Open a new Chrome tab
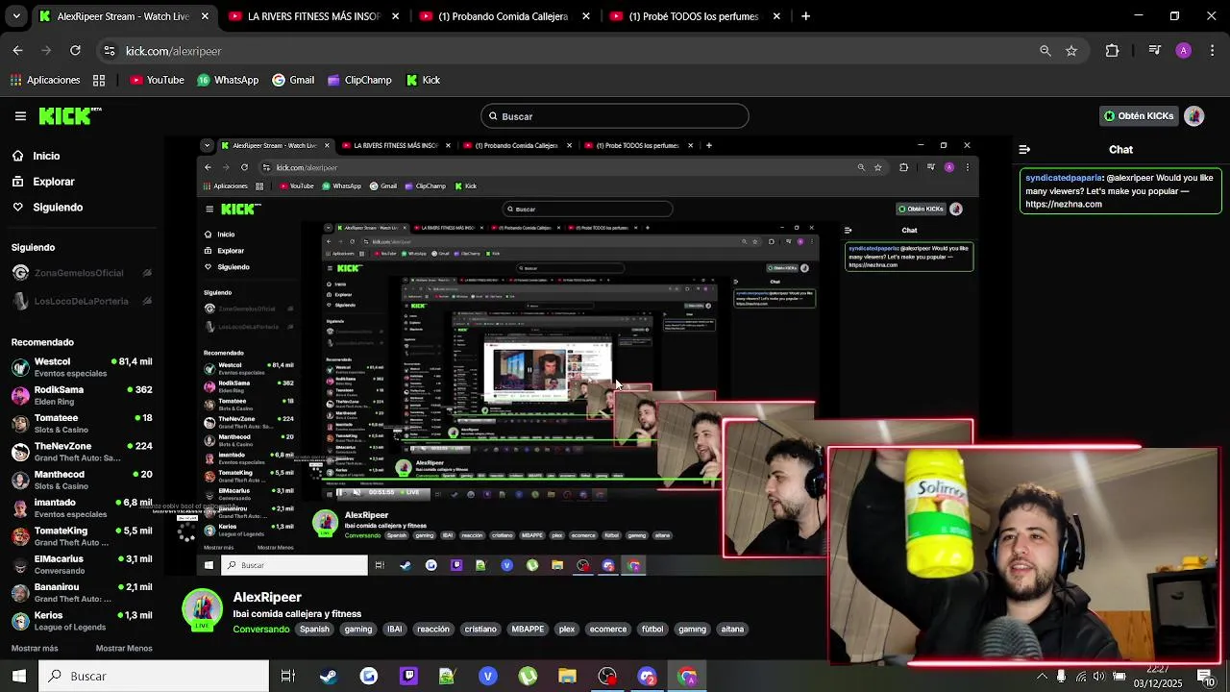The width and height of the screenshot is (1230, 692). coord(805,16)
